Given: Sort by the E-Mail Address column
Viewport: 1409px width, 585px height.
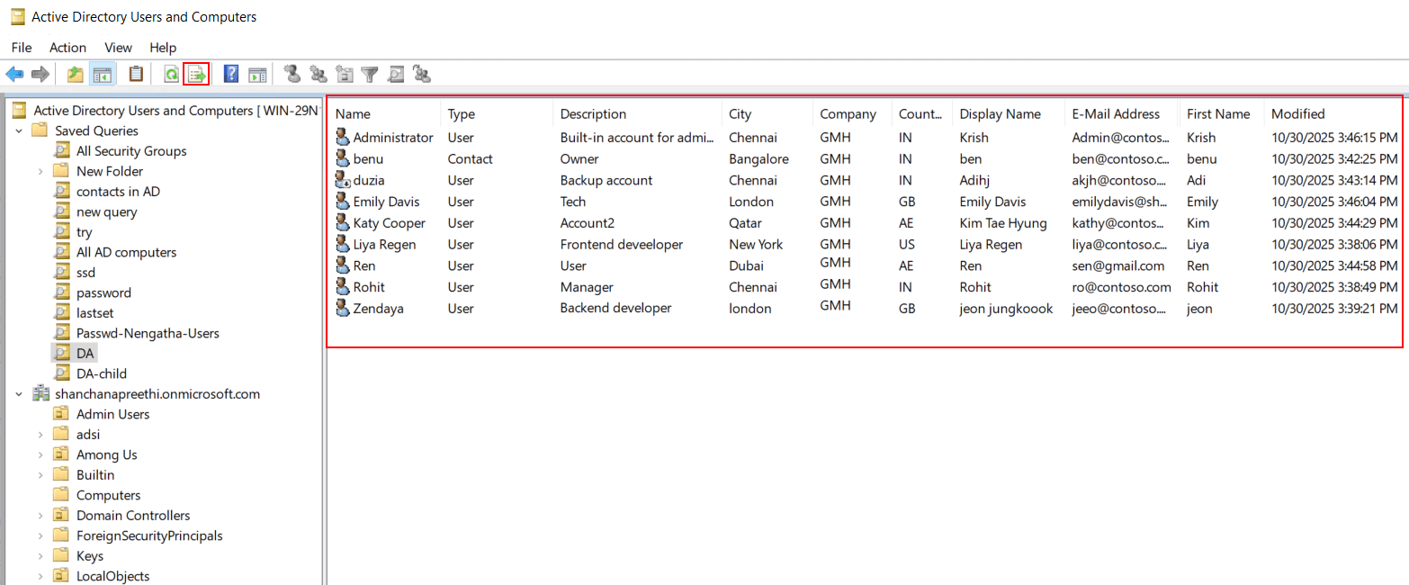Looking at the screenshot, I should point(1116,112).
